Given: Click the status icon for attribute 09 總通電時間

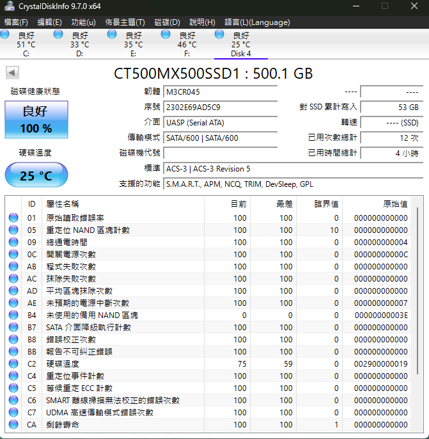Looking at the screenshot, I should point(13,242).
